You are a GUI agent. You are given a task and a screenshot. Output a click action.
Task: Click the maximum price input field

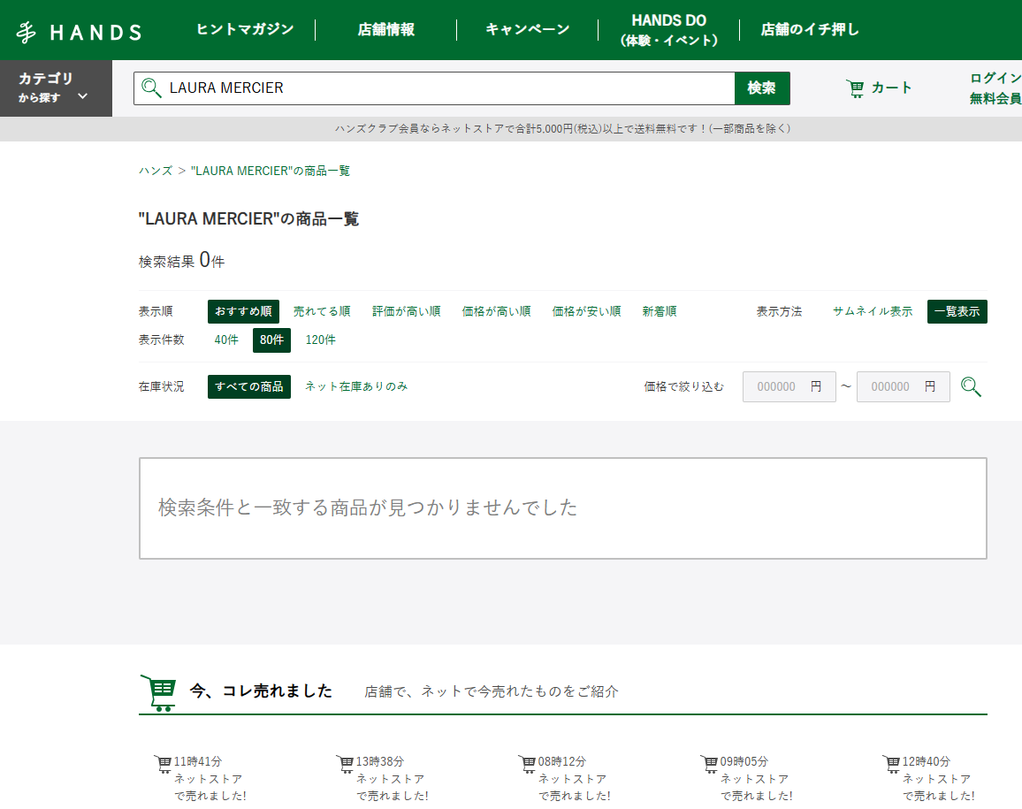[x=903, y=386]
